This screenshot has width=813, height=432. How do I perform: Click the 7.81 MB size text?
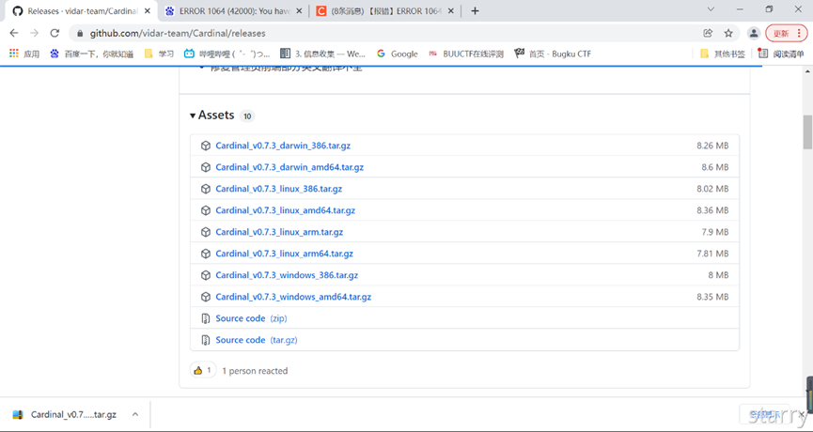coord(712,254)
